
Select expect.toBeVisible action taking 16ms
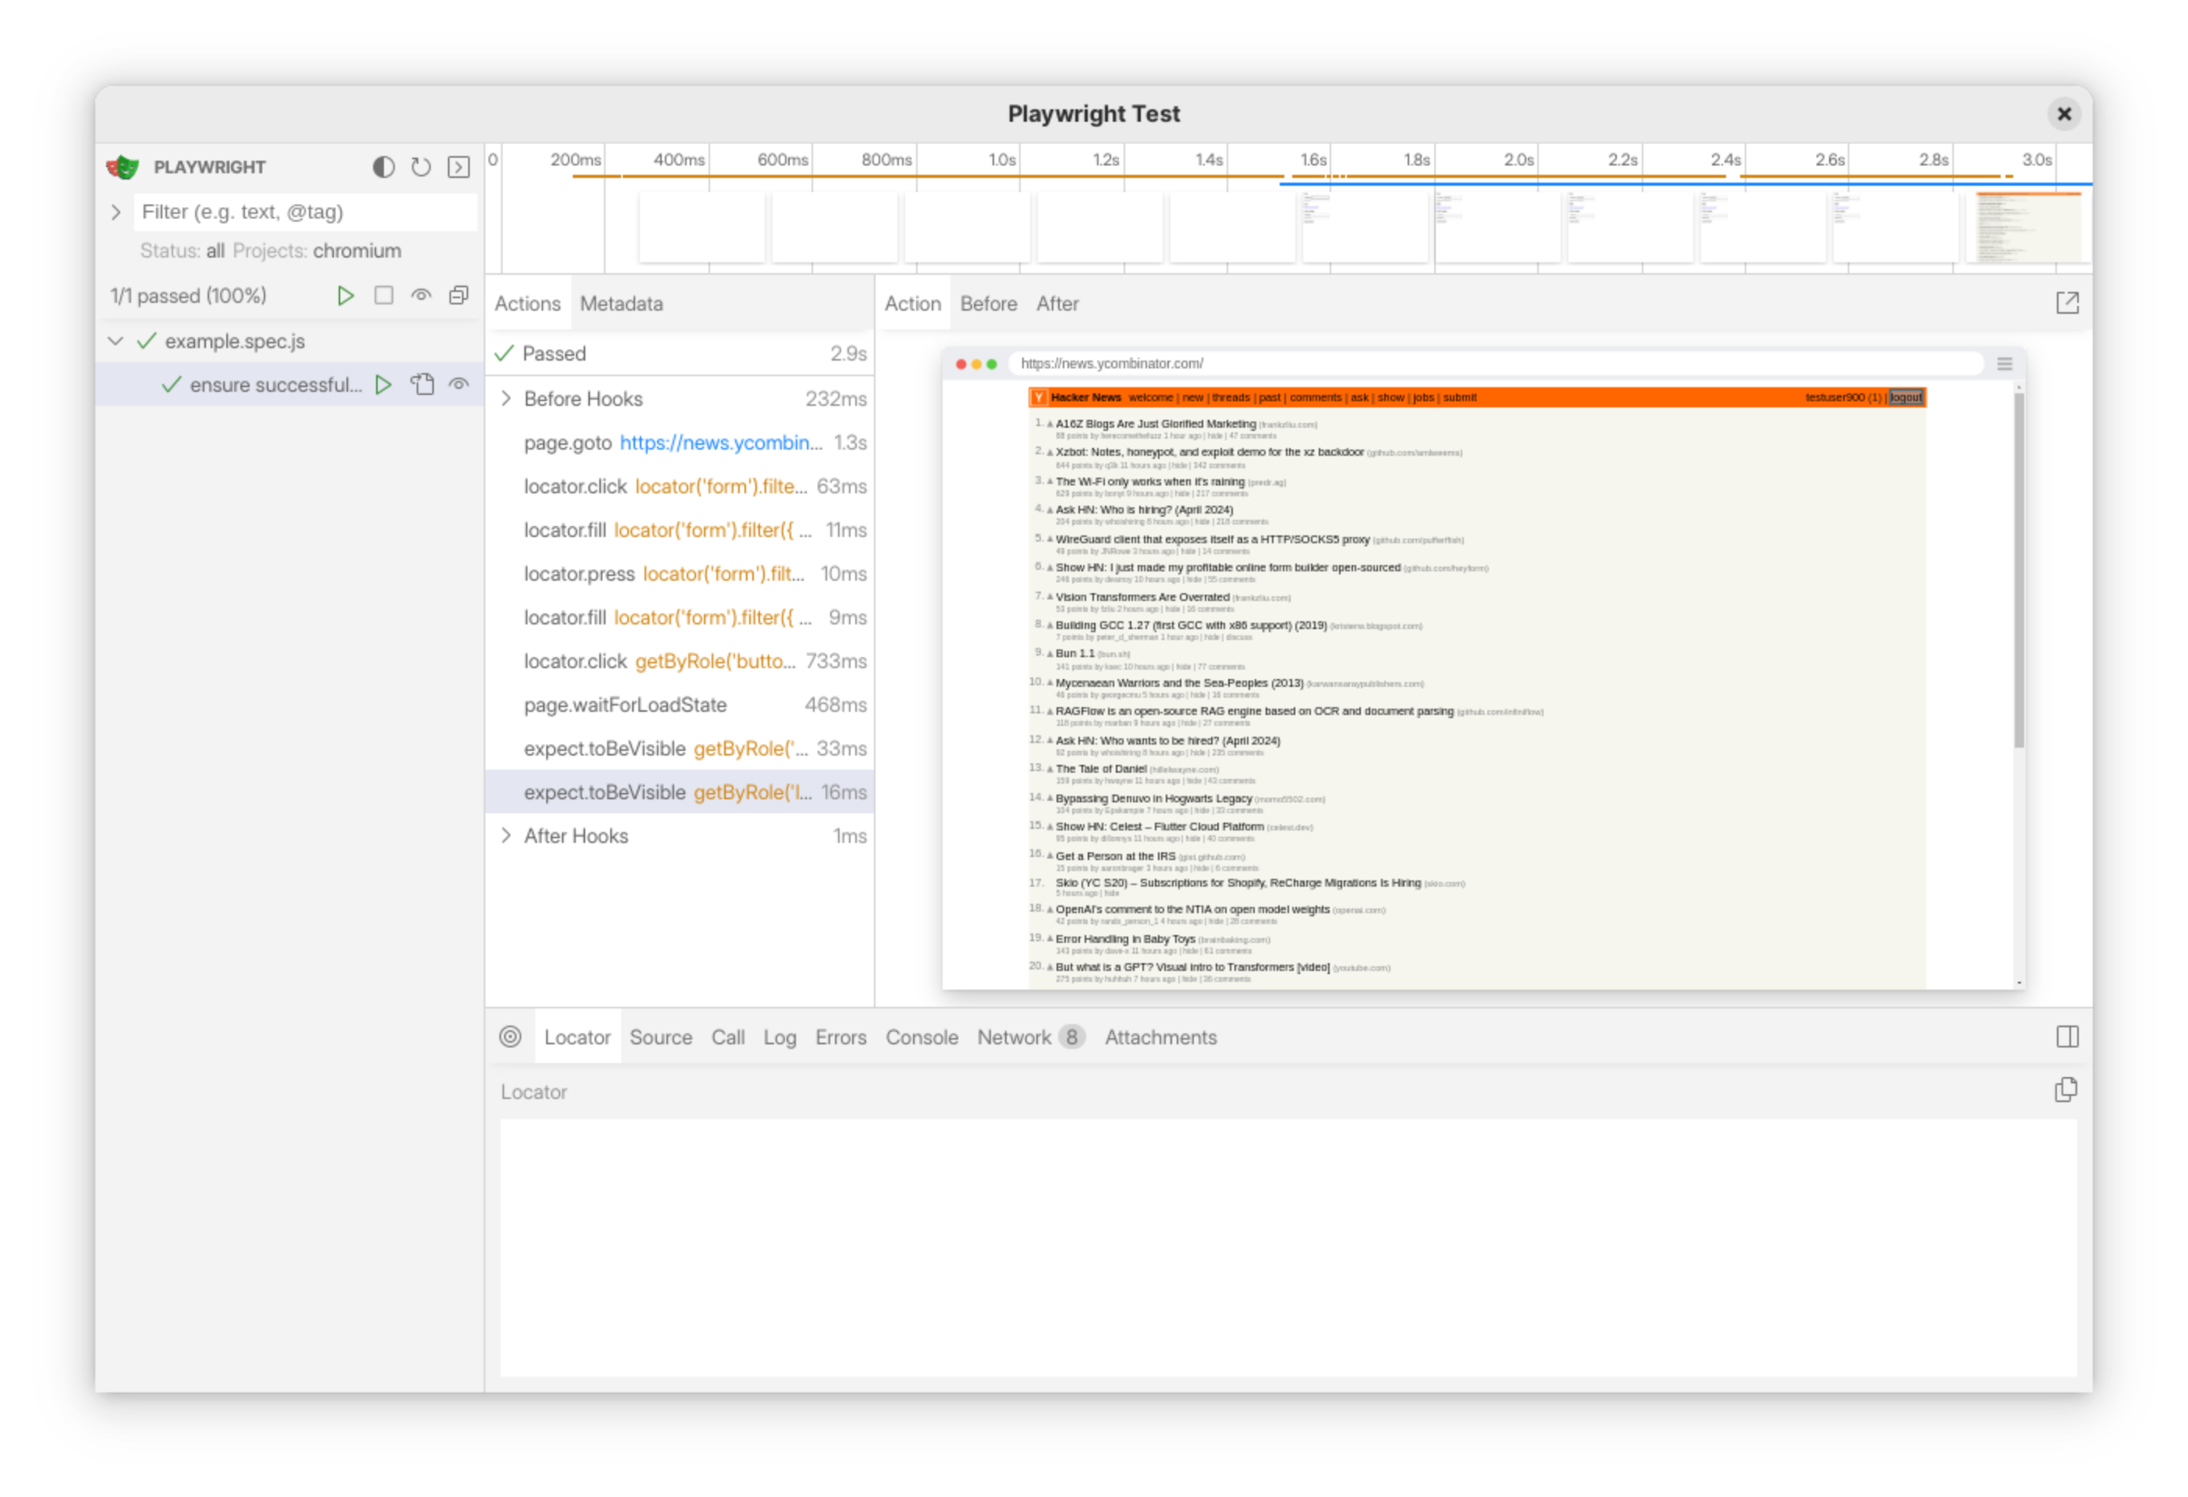point(680,791)
